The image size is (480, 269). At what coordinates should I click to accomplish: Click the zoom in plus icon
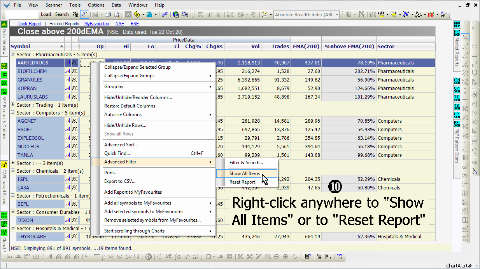286,257
